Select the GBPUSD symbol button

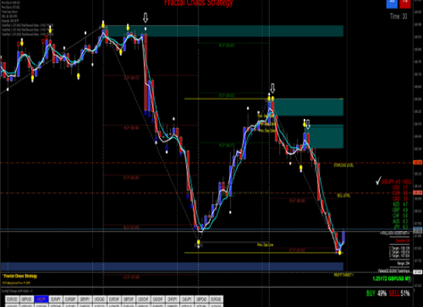pyautogui.click(x=27, y=299)
